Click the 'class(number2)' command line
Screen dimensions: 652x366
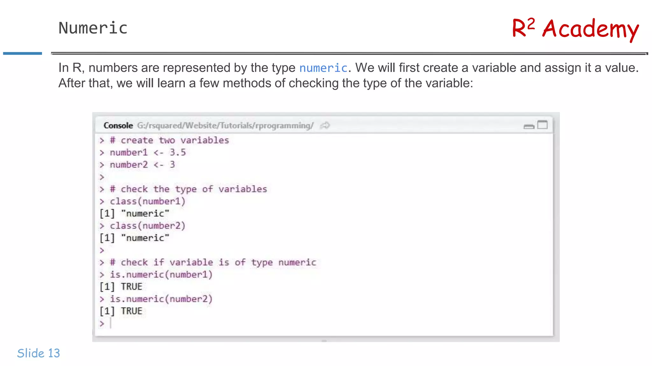point(147,226)
